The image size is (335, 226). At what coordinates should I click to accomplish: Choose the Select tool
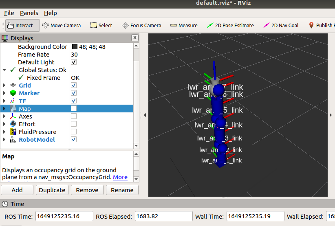pyautogui.click(x=101, y=25)
